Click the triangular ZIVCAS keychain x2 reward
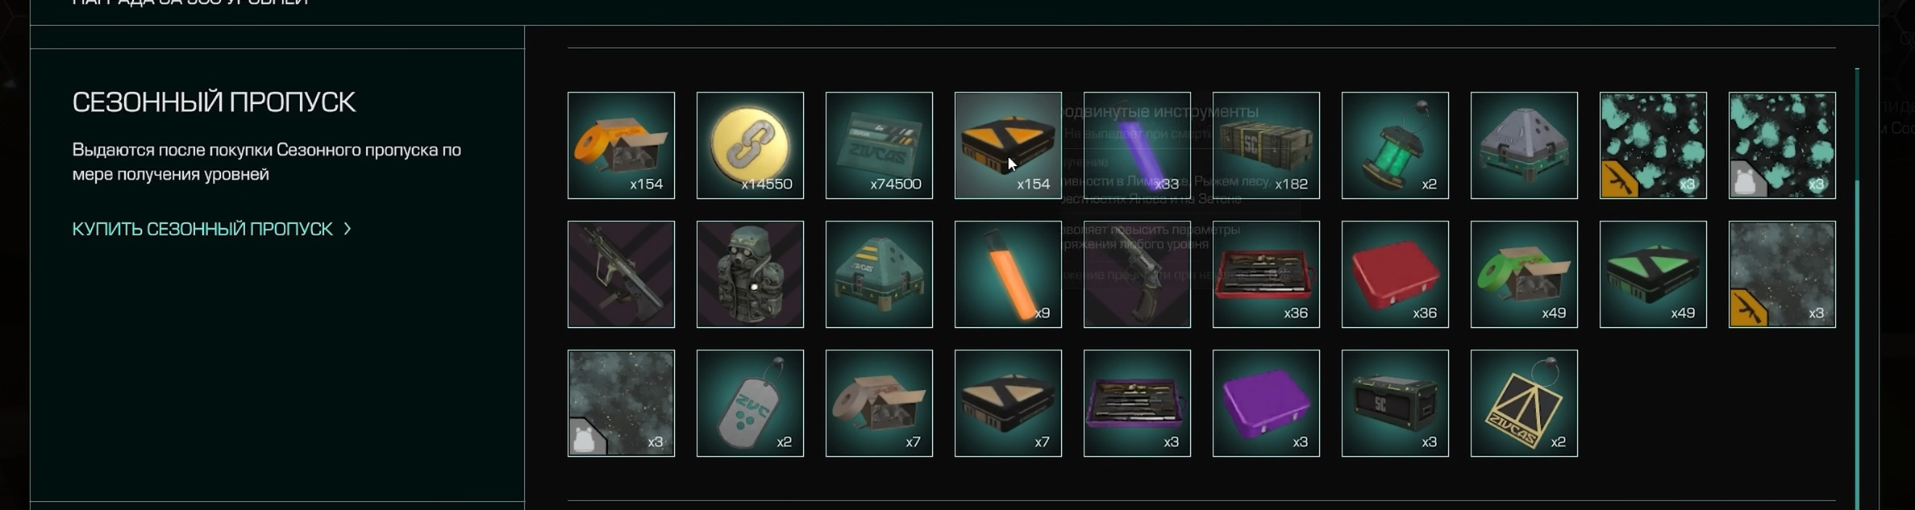1915x510 pixels. (1524, 403)
